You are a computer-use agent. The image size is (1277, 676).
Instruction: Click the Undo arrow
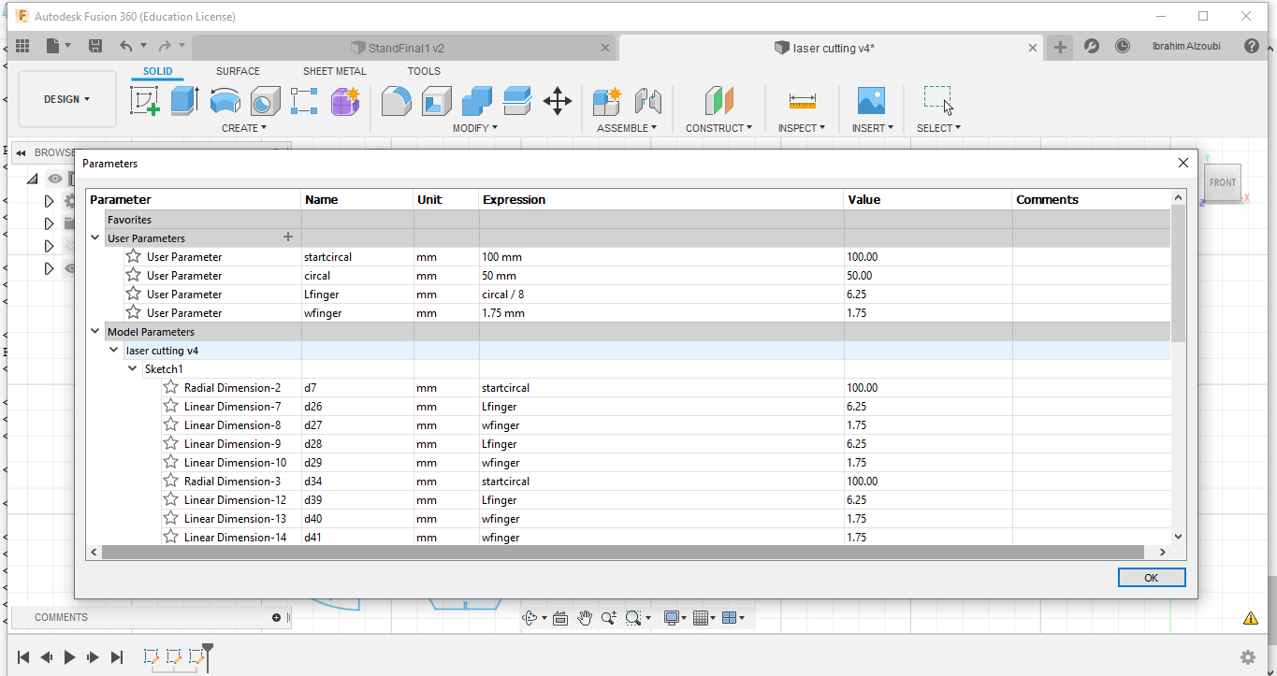pos(126,46)
